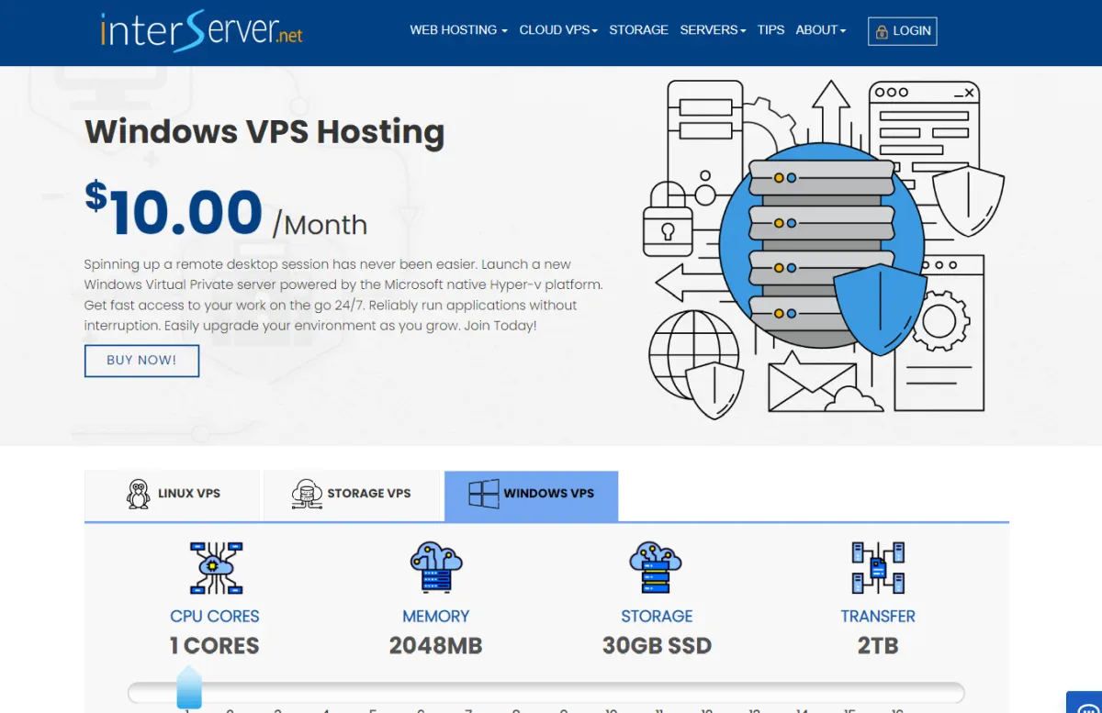Open the chat widget in corner
The height and width of the screenshot is (713, 1102).
coord(1085,703)
